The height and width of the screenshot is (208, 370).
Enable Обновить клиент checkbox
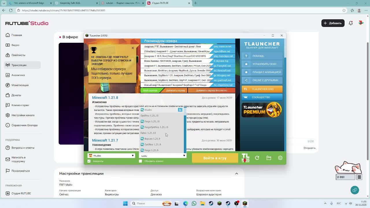(140, 161)
